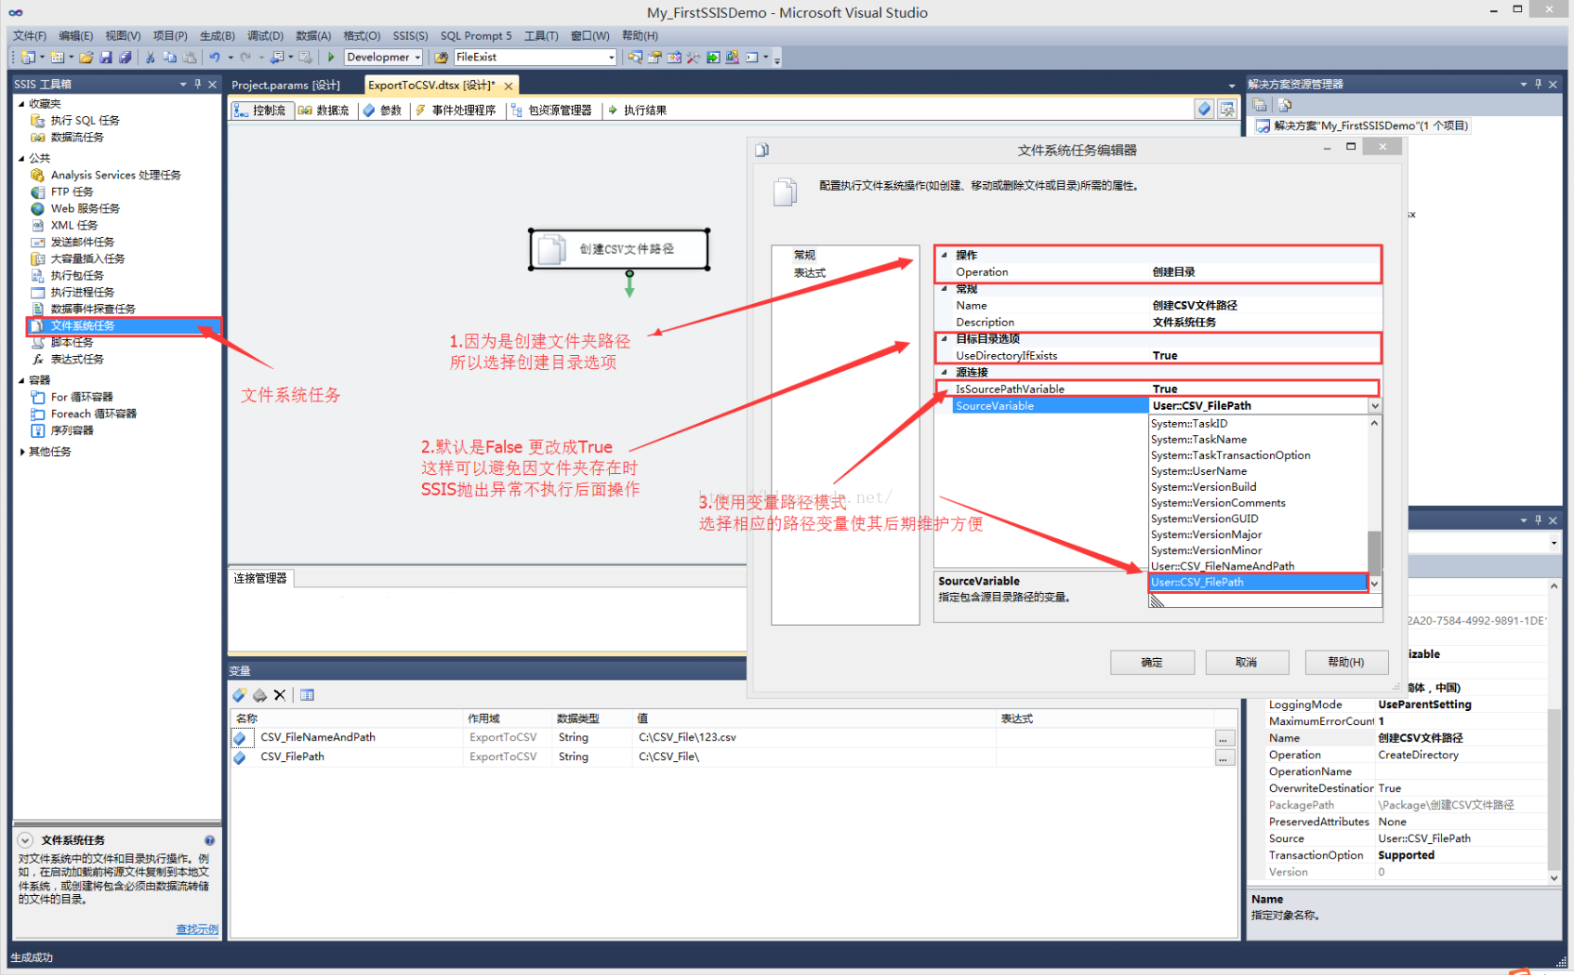The image size is (1574, 975).
Task: Click the 帮助(H) button in the editor
Action: pos(1346,662)
